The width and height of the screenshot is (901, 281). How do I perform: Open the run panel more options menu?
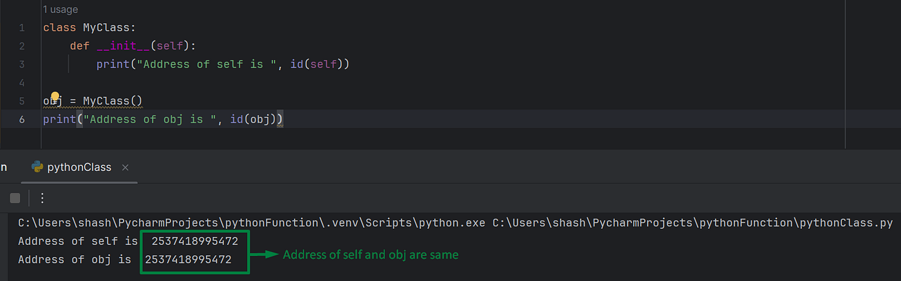point(42,198)
